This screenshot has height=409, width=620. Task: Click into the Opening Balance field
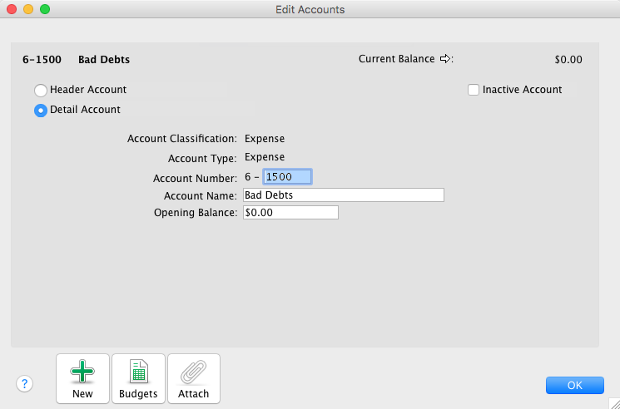click(290, 213)
